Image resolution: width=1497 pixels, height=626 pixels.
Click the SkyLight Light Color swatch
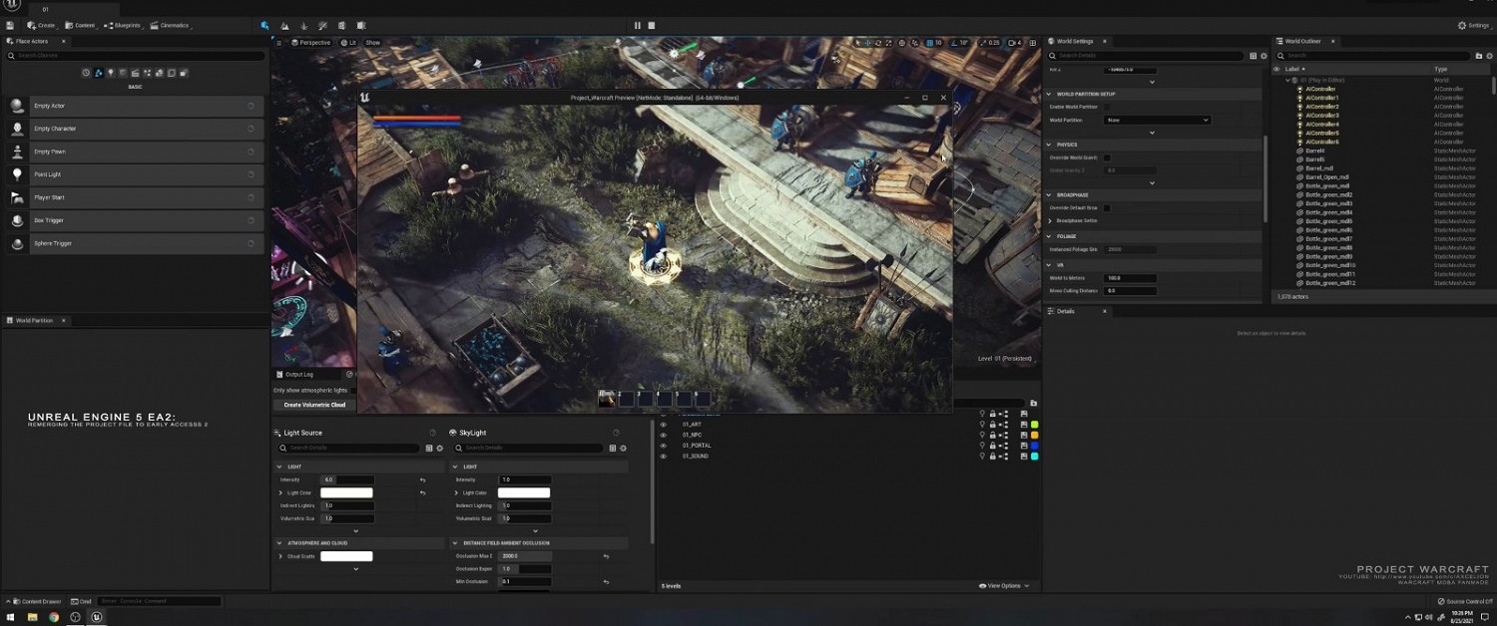pyautogui.click(x=524, y=492)
